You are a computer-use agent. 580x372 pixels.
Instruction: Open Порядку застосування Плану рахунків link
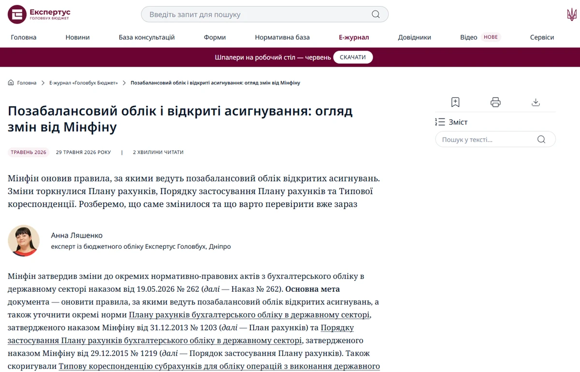pyautogui.click(x=181, y=334)
